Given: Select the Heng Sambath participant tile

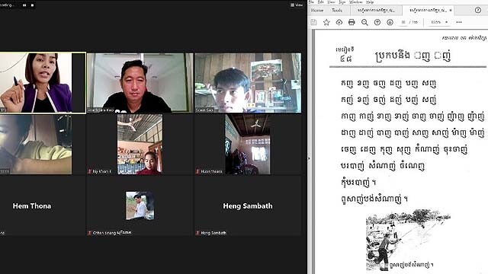Looking at the screenshot, I should (x=248, y=206).
